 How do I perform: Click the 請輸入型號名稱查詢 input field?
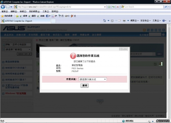(18, 45)
